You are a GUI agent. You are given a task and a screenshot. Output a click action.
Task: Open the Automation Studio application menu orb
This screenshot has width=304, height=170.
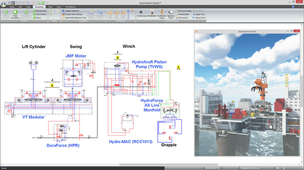pyautogui.click(x=4, y=4)
